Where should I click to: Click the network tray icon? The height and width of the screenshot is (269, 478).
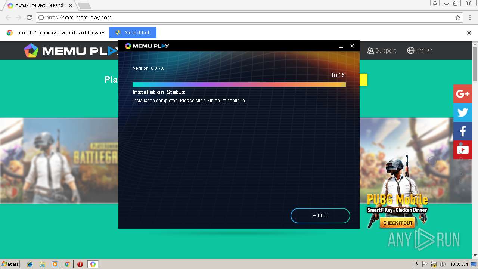(x=434, y=264)
